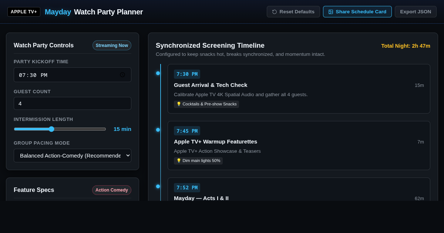This screenshot has width=444, height=233.
Task: Select the 7:52 PM time chip
Action: click(187, 188)
